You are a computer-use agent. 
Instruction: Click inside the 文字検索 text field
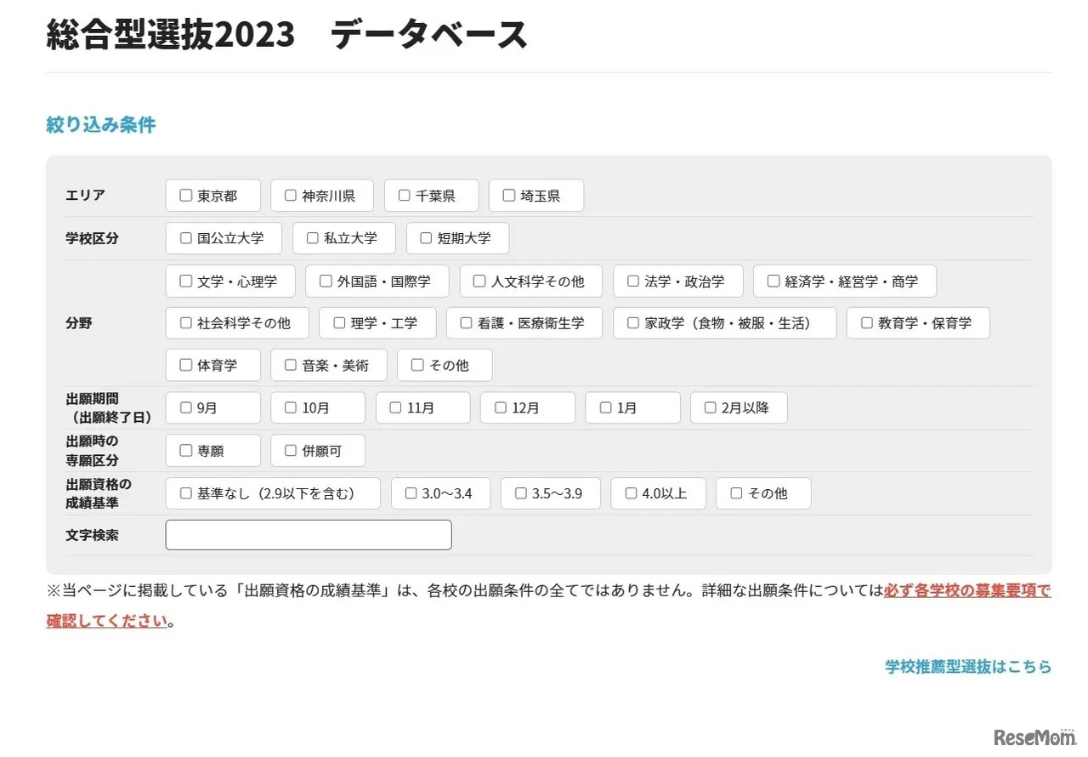308,534
